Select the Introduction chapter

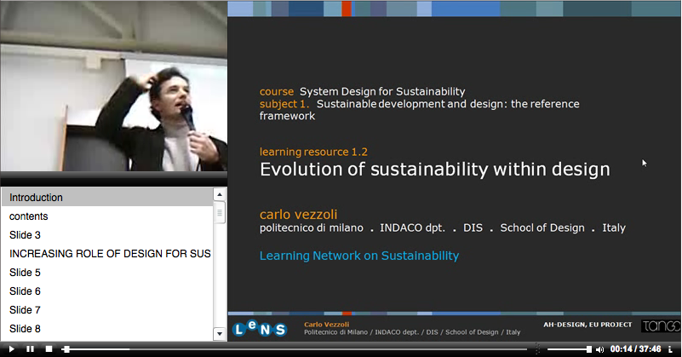(x=107, y=197)
